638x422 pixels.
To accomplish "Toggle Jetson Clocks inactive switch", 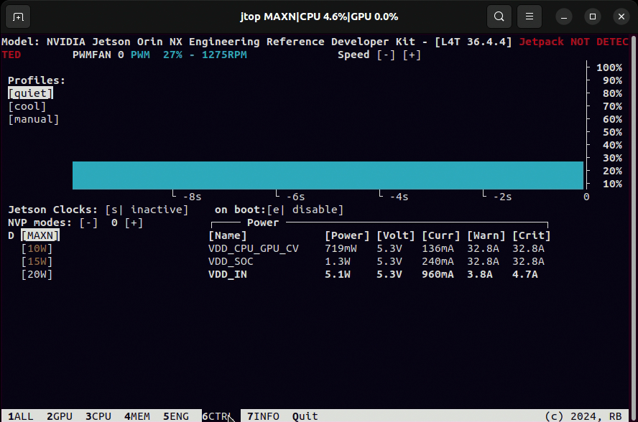I will [147, 210].
